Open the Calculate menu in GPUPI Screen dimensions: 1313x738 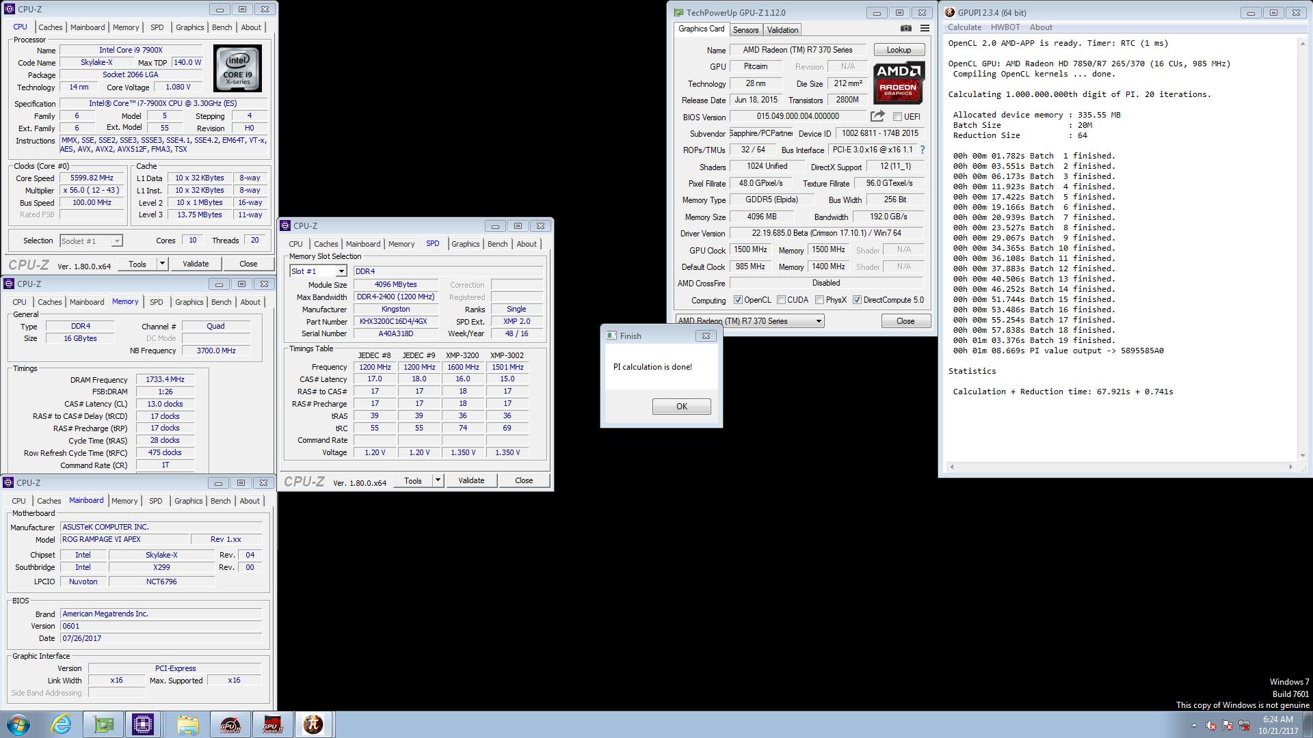pos(964,27)
